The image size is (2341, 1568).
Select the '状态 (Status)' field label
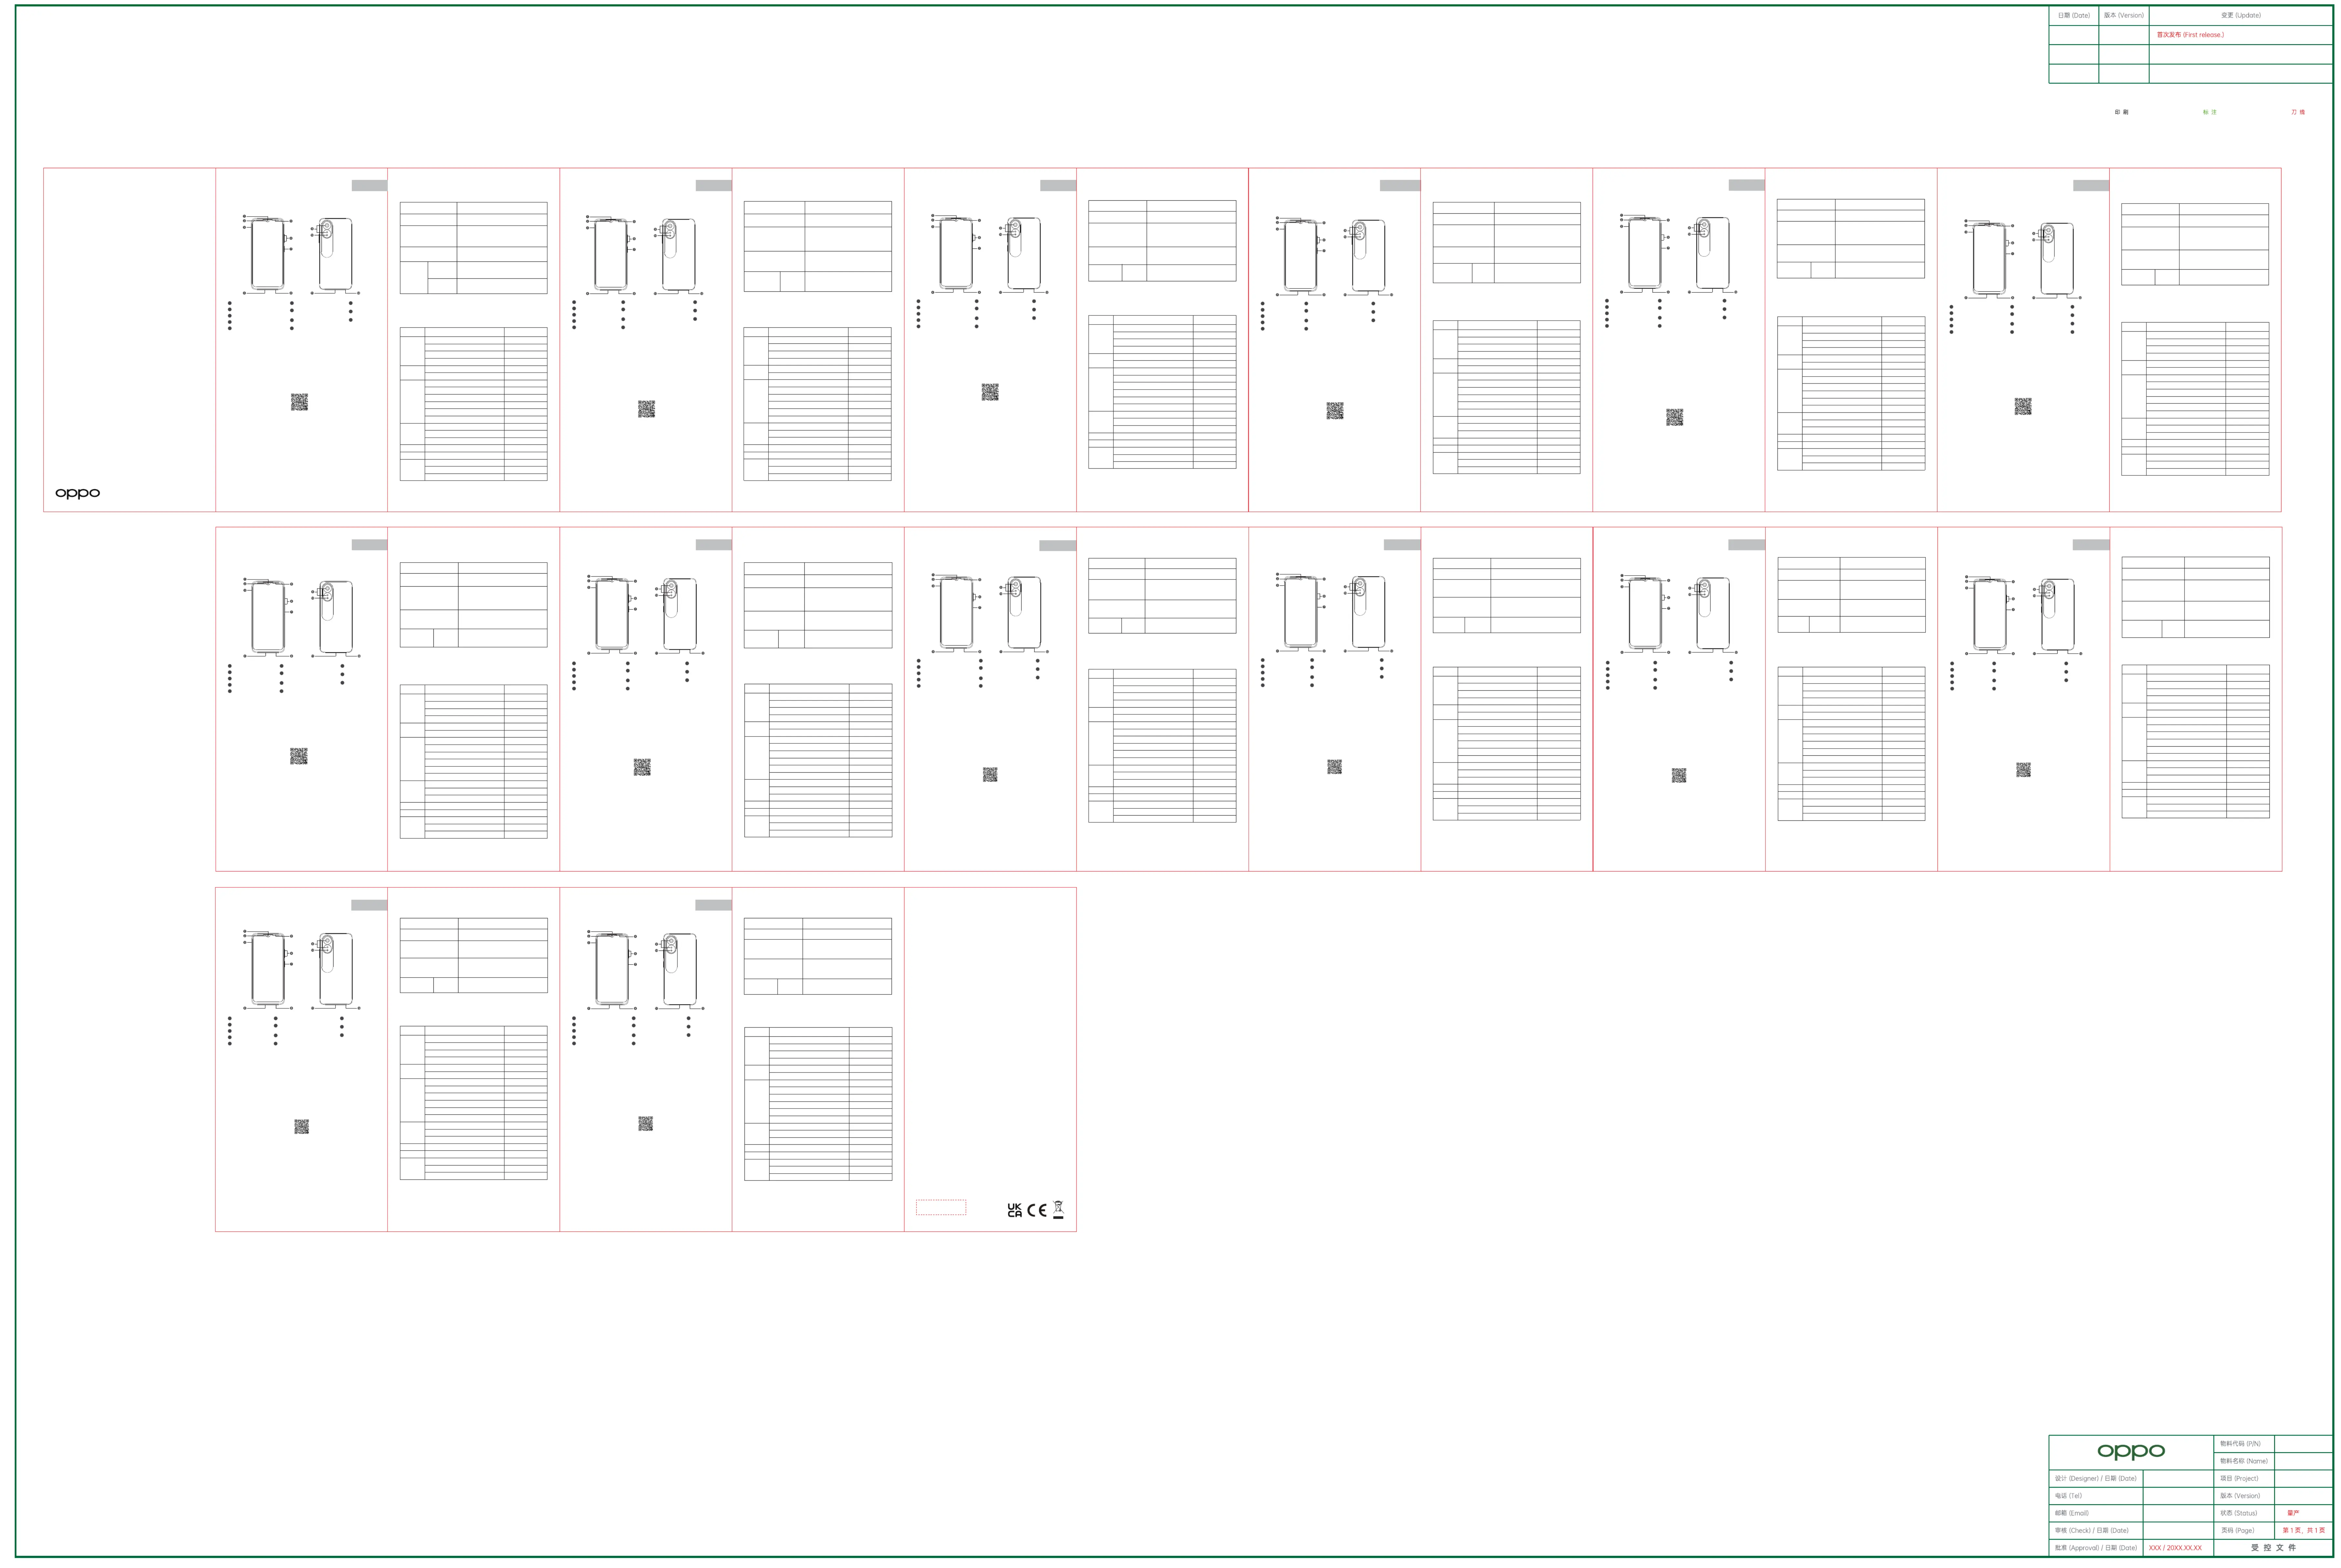click(2239, 1513)
